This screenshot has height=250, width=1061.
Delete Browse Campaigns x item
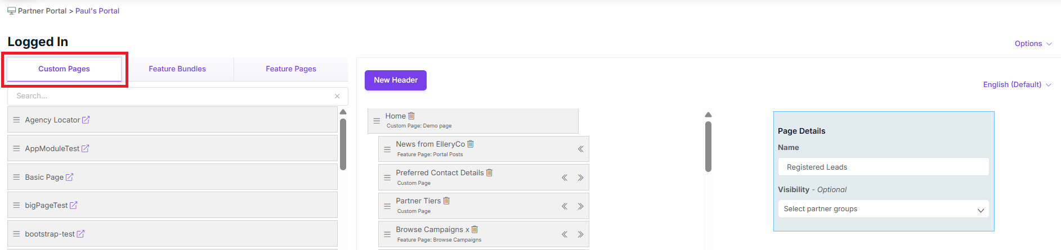click(x=474, y=229)
